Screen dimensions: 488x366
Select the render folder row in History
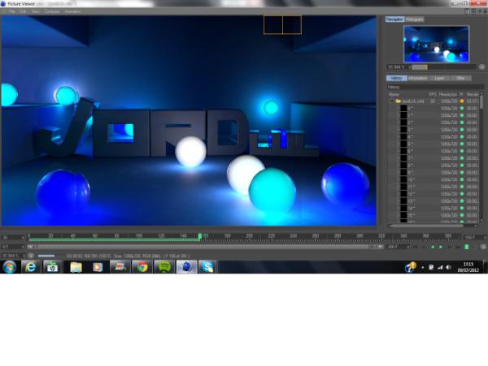pyautogui.click(x=434, y=101)
